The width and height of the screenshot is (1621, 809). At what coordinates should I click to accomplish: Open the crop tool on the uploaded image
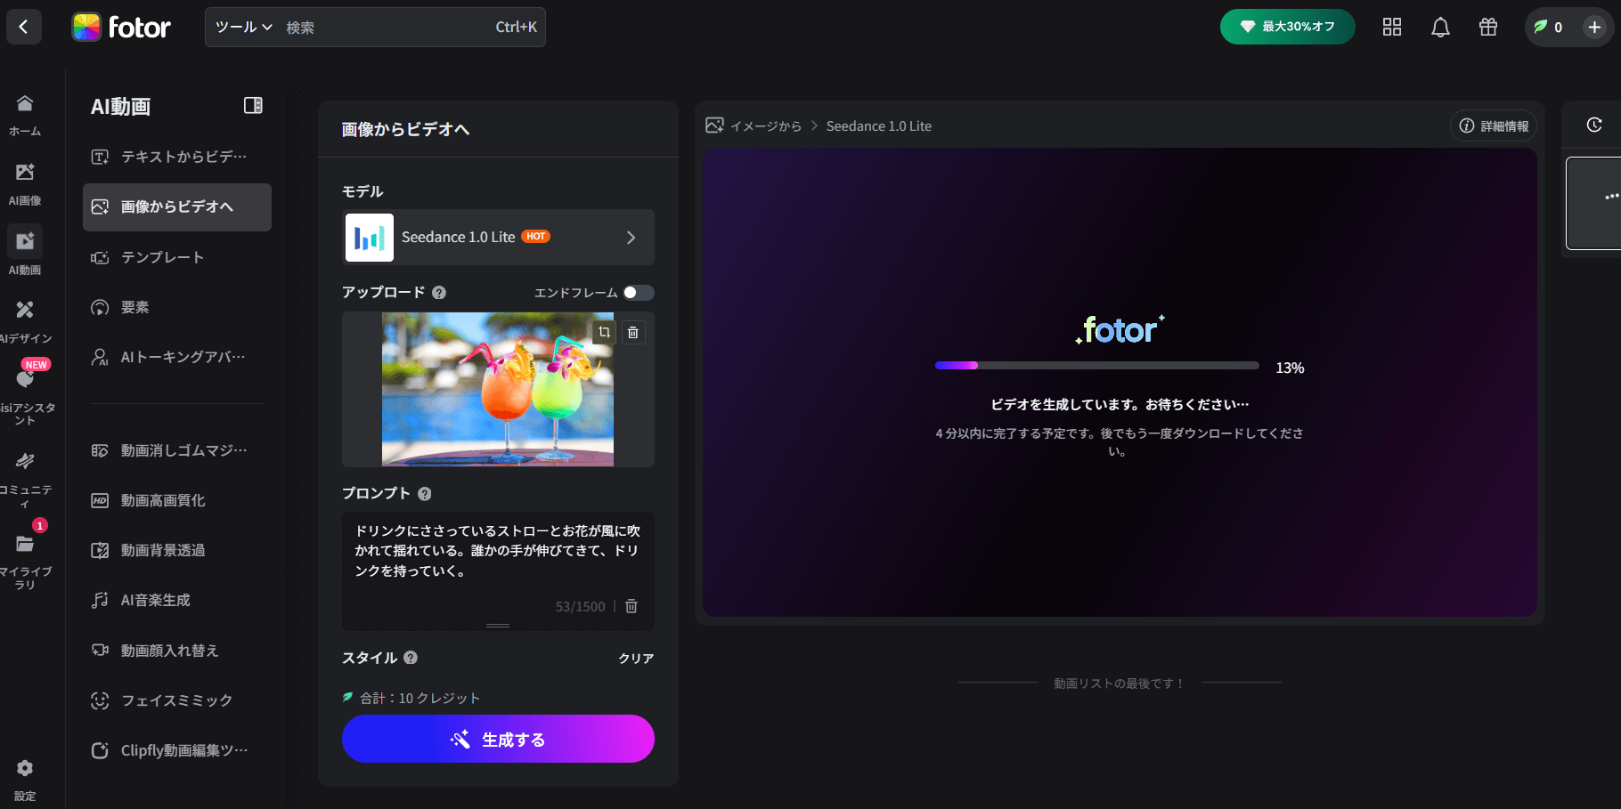pyautogui.click(x=605, y=332)
